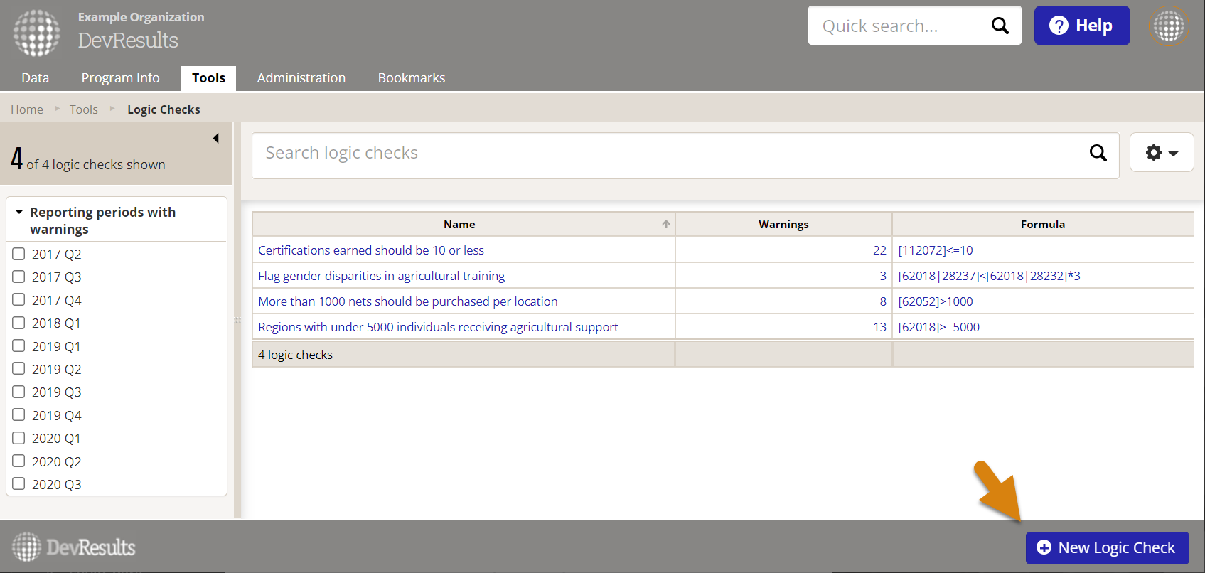Click the formula [62052]>1000
This screenshot has width=1205, height=573.
pos(936,301)
